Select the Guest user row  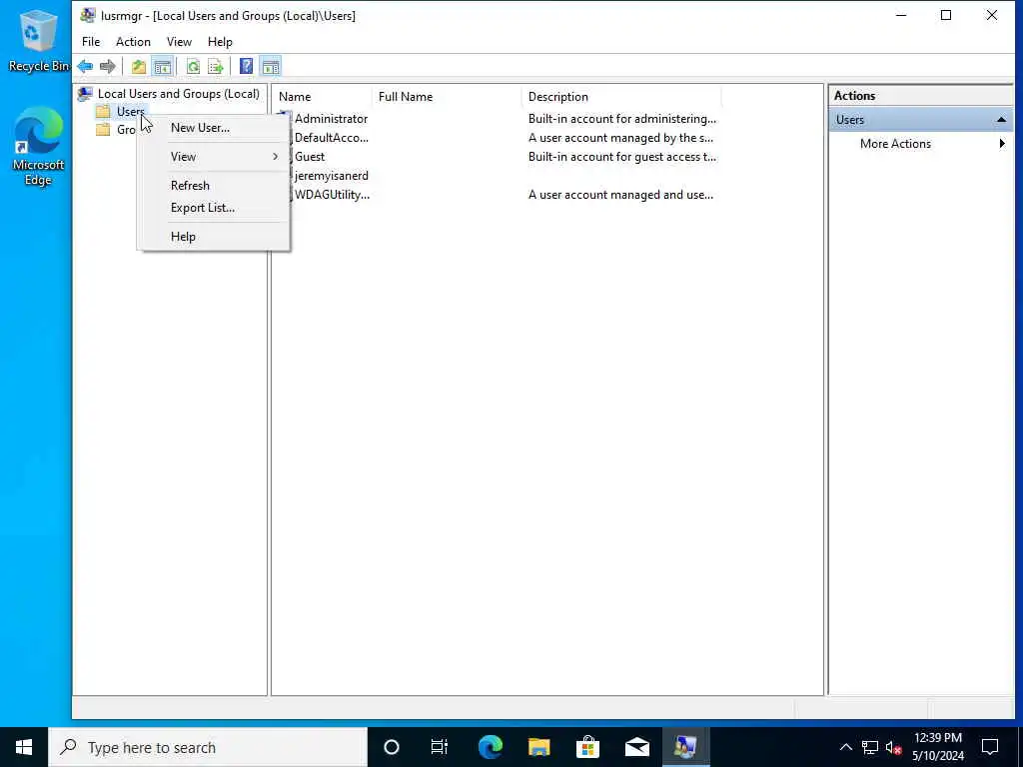[x=310, y=157]
